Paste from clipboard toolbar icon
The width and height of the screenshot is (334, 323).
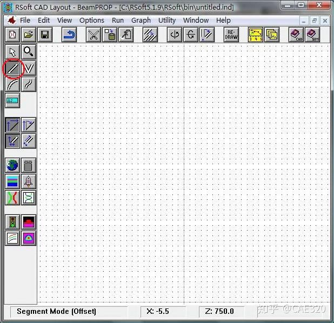coord(126,35)
